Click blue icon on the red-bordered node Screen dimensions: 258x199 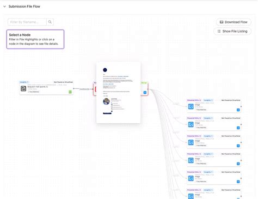coord(145,93)
